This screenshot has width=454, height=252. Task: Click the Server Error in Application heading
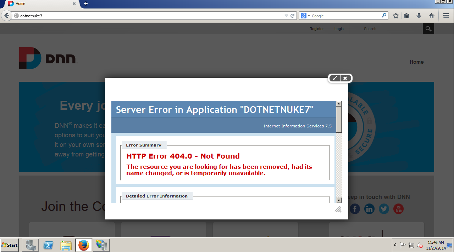coord(215,109)
